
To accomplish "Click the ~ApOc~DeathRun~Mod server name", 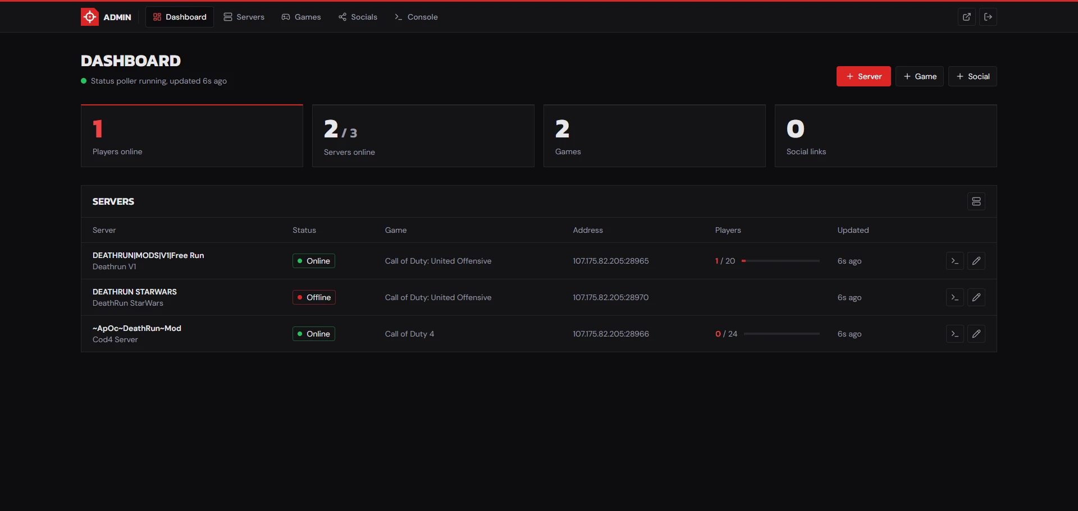I will pyautogui.click(x=137, y=328).
